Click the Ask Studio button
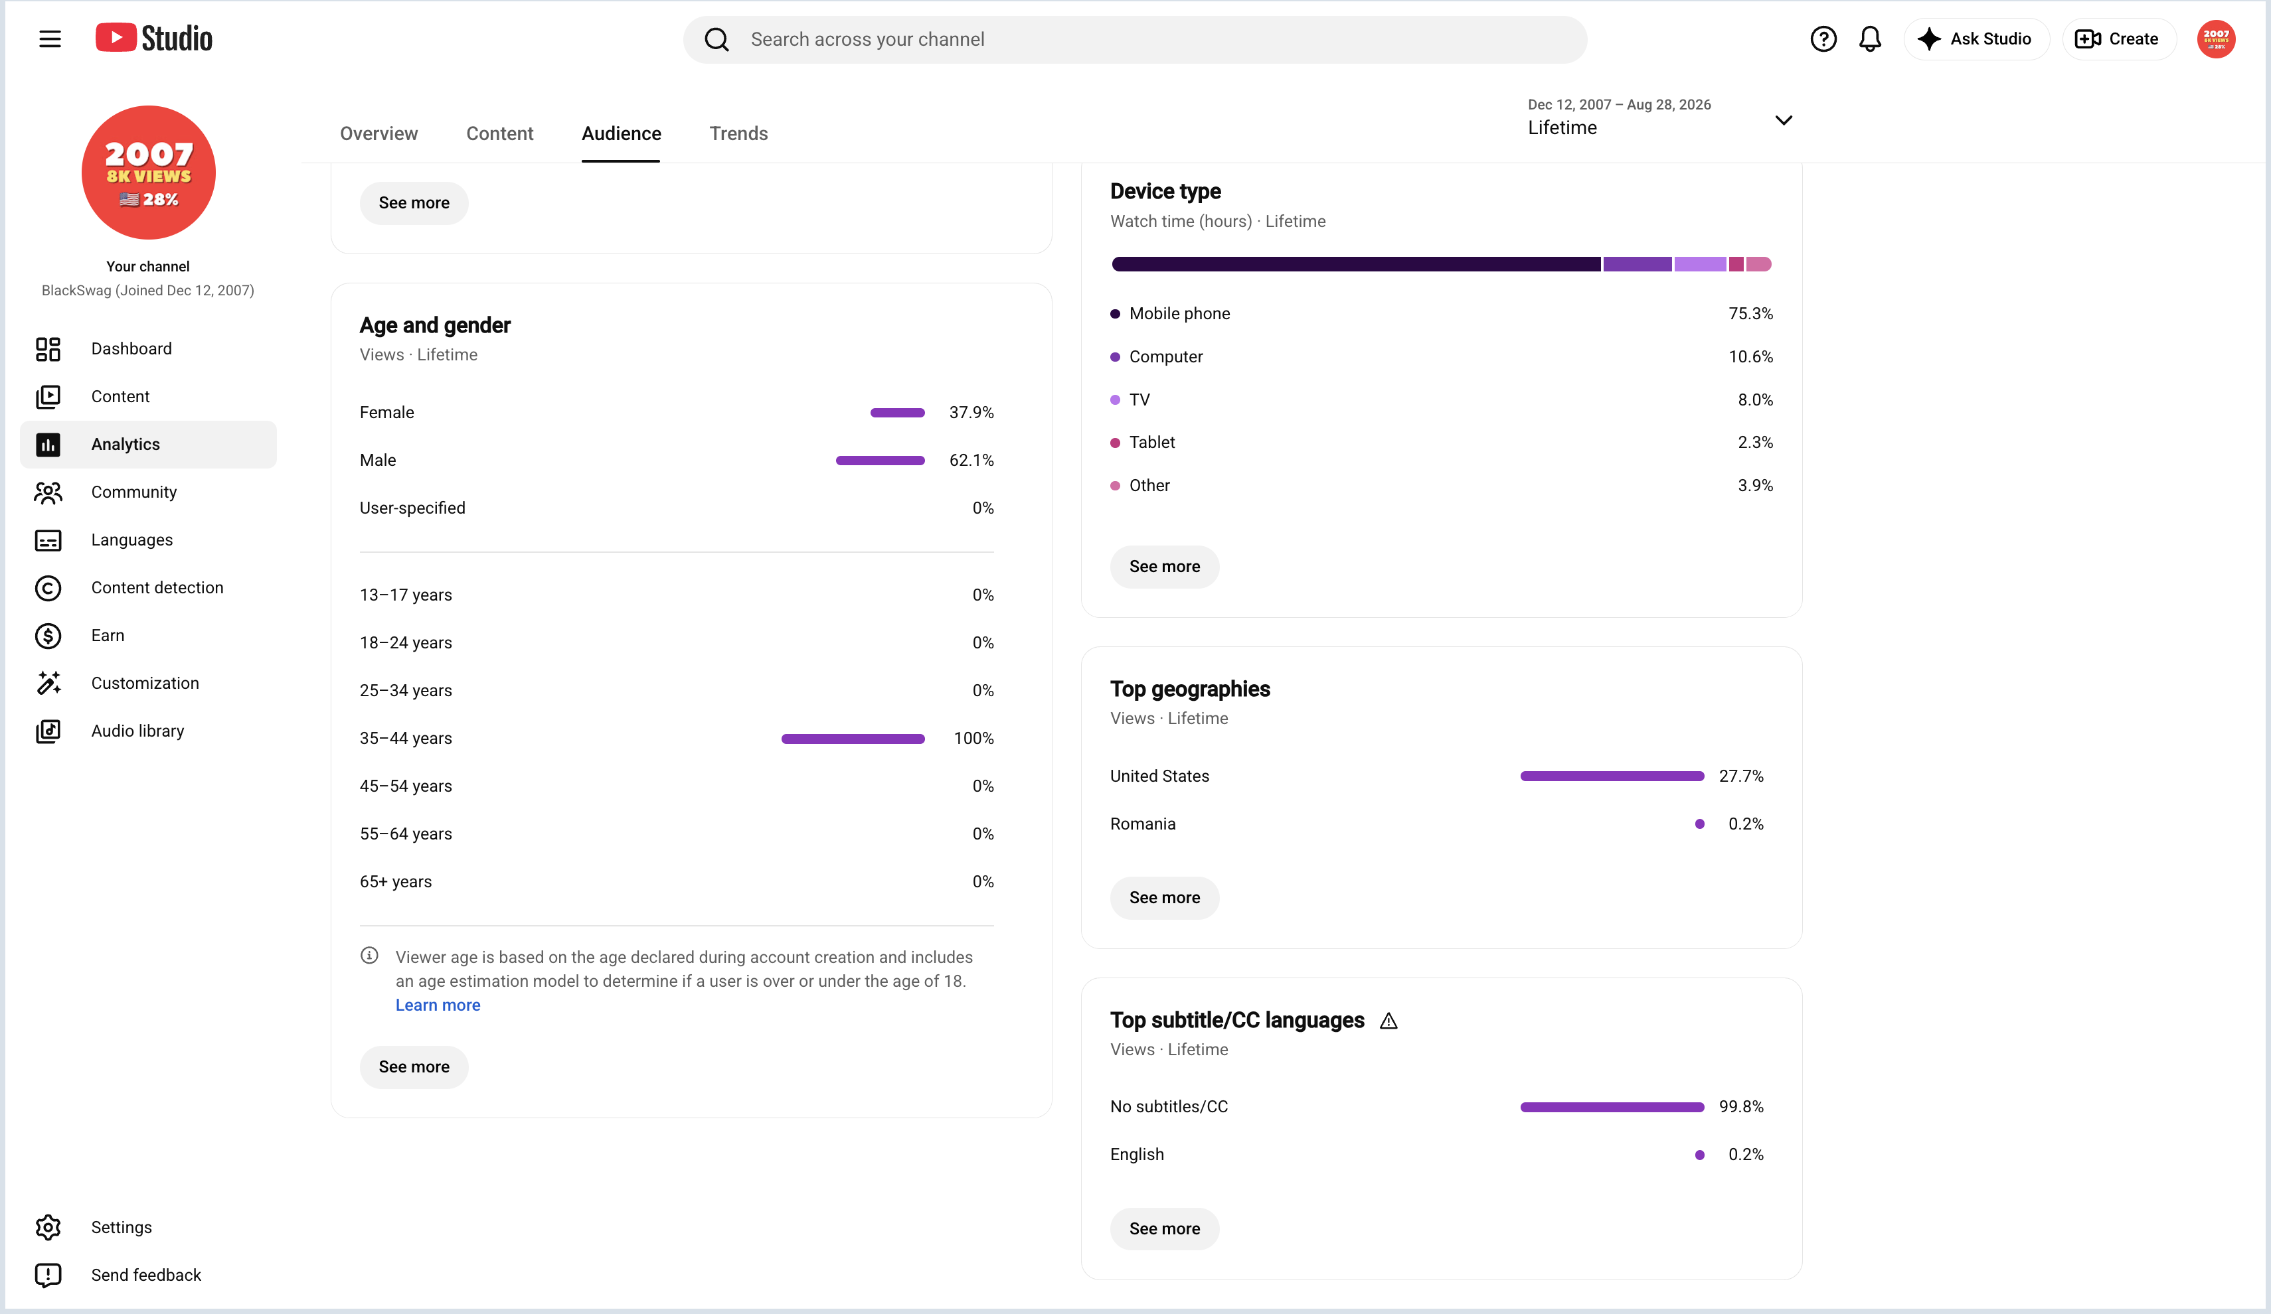 coord(1976,38)
